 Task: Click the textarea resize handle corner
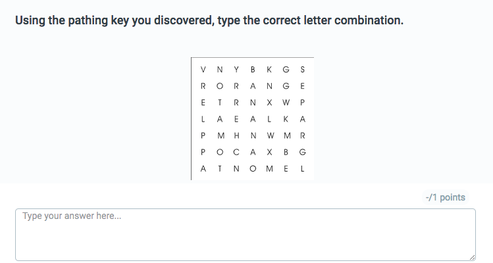(472, 257)
